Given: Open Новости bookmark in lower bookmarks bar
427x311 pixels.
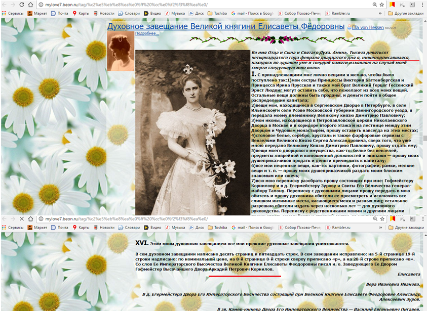Looking at the screenshot, I should (x=104, y=227).
